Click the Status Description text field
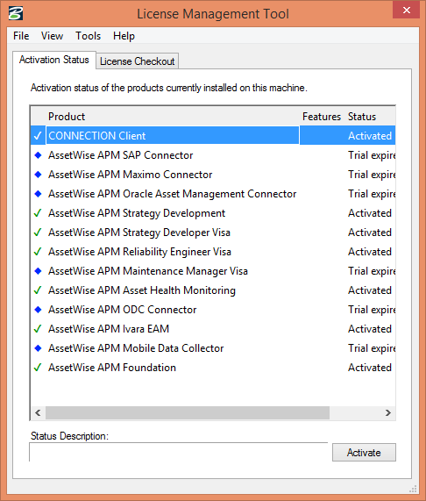The image size is (426, 501). 179,452
